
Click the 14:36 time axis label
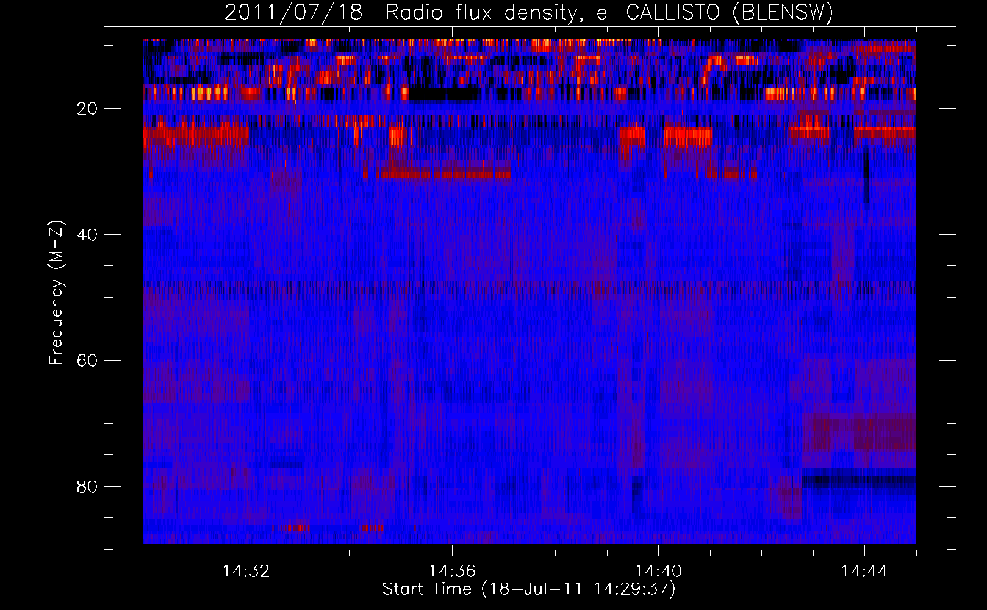[452, 572]
